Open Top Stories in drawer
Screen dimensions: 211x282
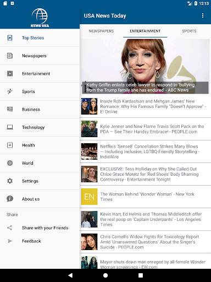pyautogui.click(x=33, y=38)
